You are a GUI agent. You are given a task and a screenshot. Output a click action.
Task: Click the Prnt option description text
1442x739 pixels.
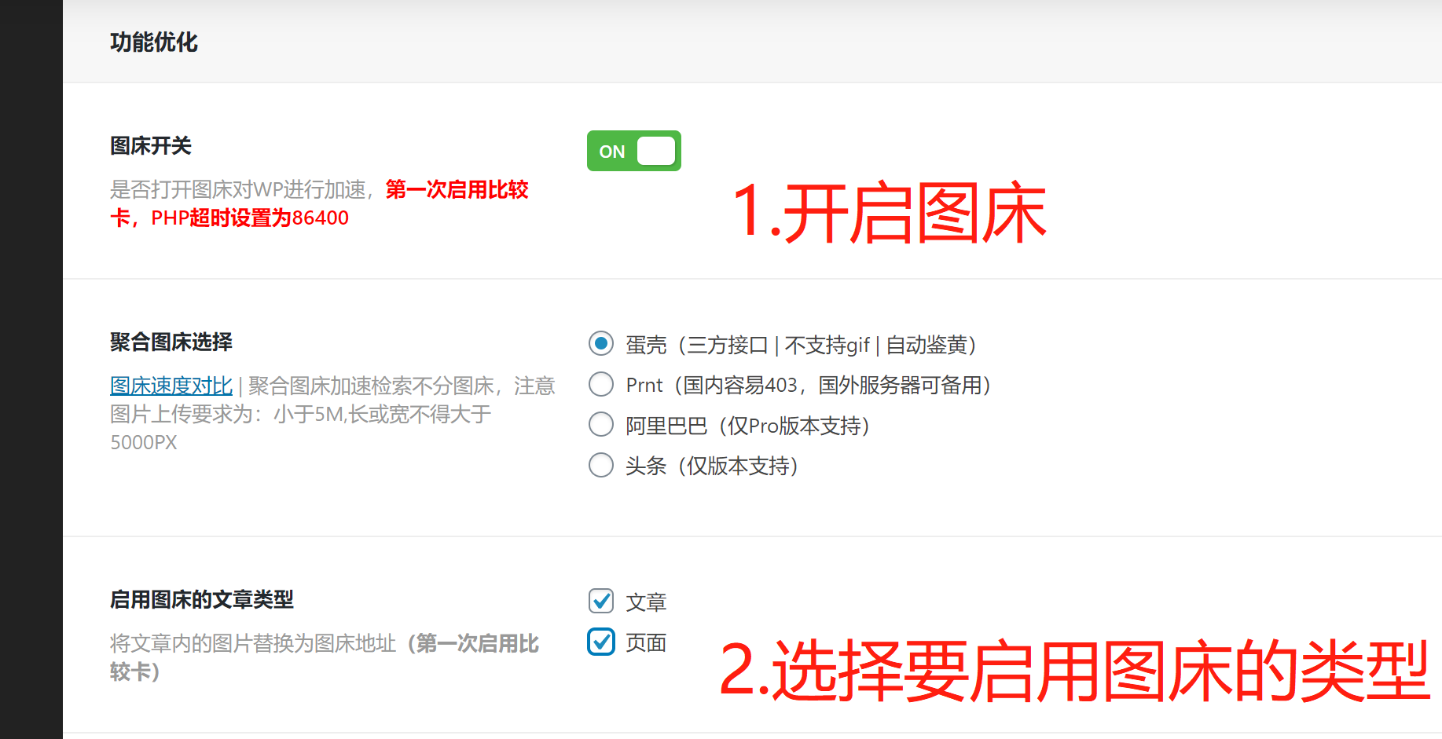[807, 385]
